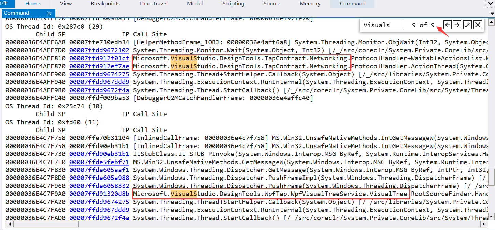Collapse the ribbon with the top-right chevron

(490, 4)
